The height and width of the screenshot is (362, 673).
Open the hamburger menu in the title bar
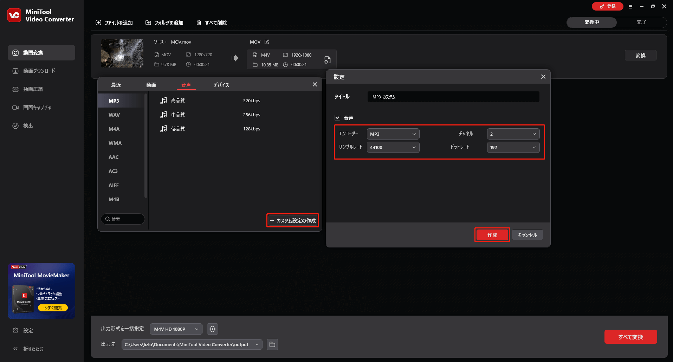(x=630, y=7)
